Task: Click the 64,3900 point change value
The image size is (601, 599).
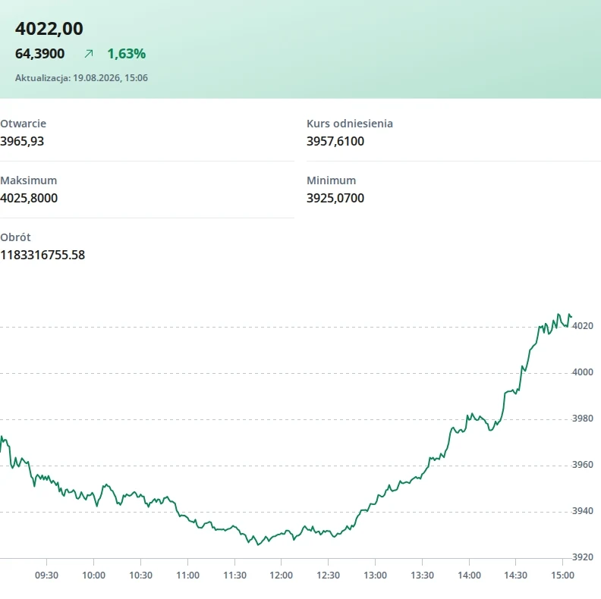Action: point(40,54)
